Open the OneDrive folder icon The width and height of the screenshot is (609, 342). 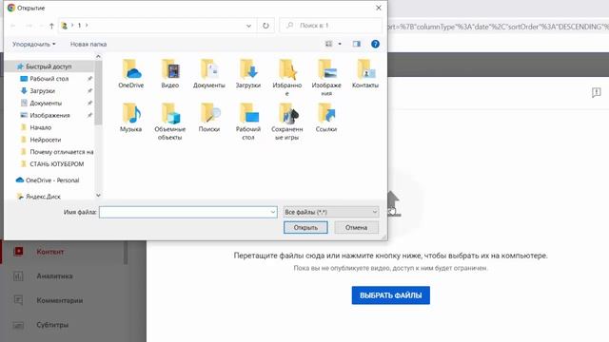(x=131, y=74)
